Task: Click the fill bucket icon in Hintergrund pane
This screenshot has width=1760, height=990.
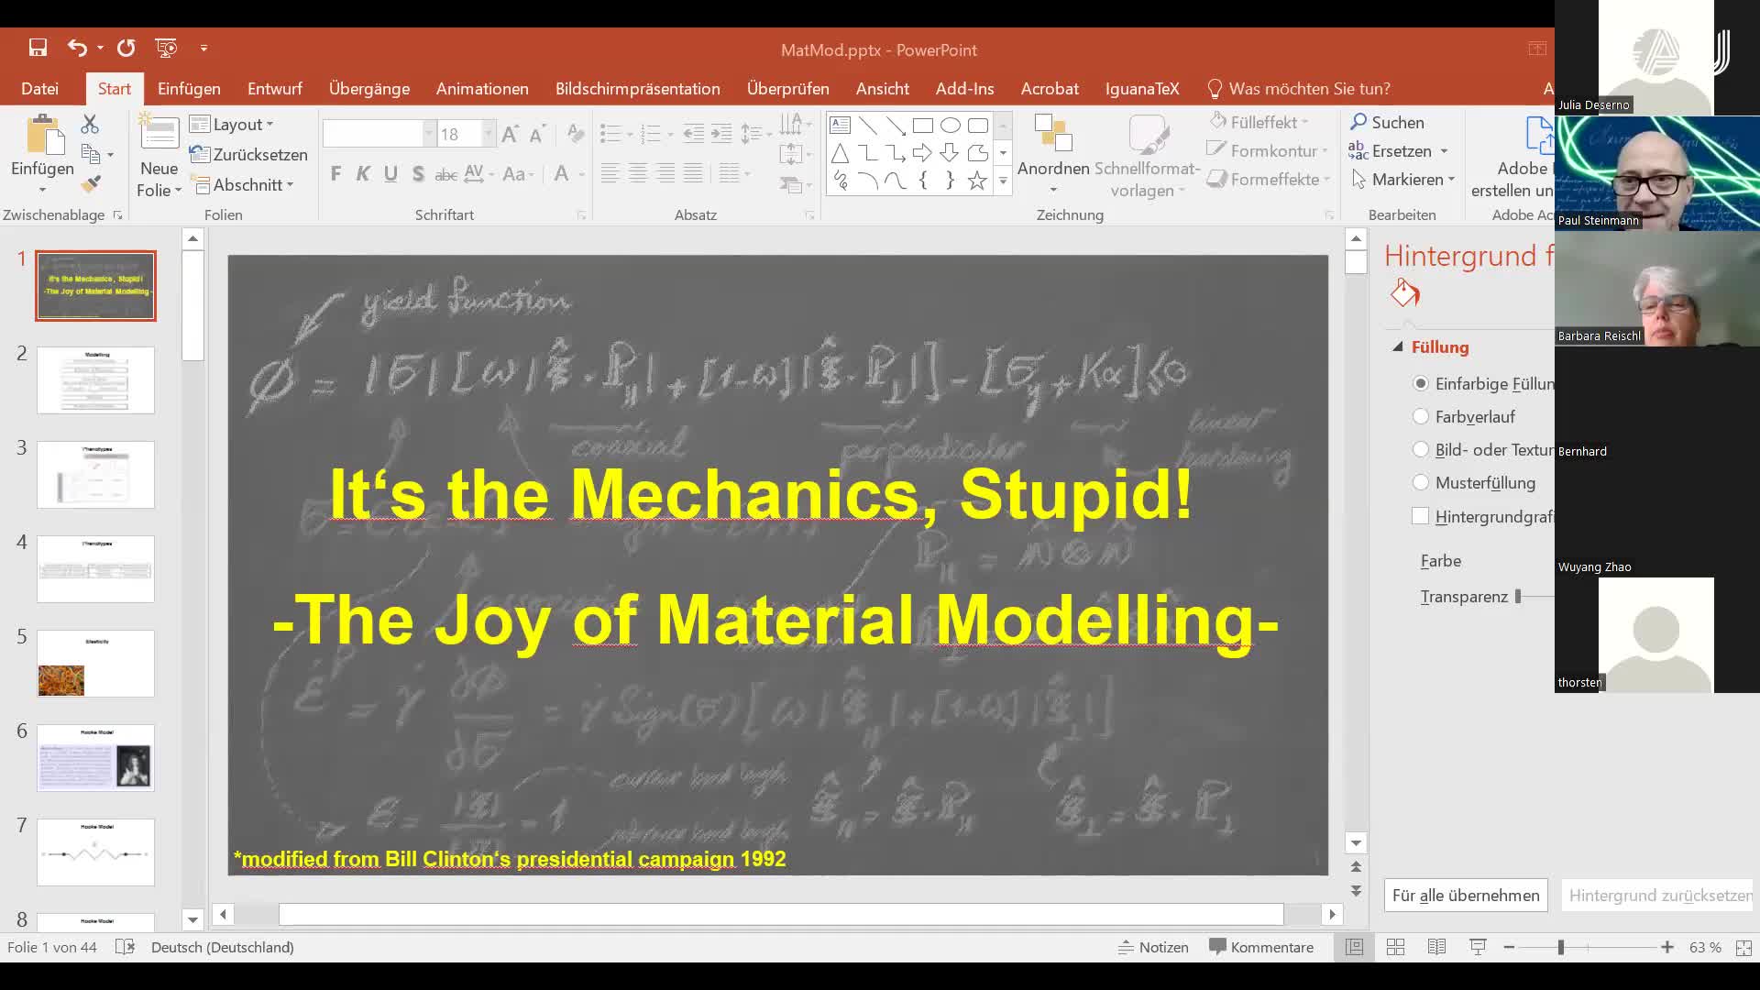Action: click(x=1404, y=293)
